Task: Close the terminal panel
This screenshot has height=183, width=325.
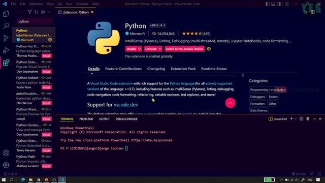Action: coord(320,119)
